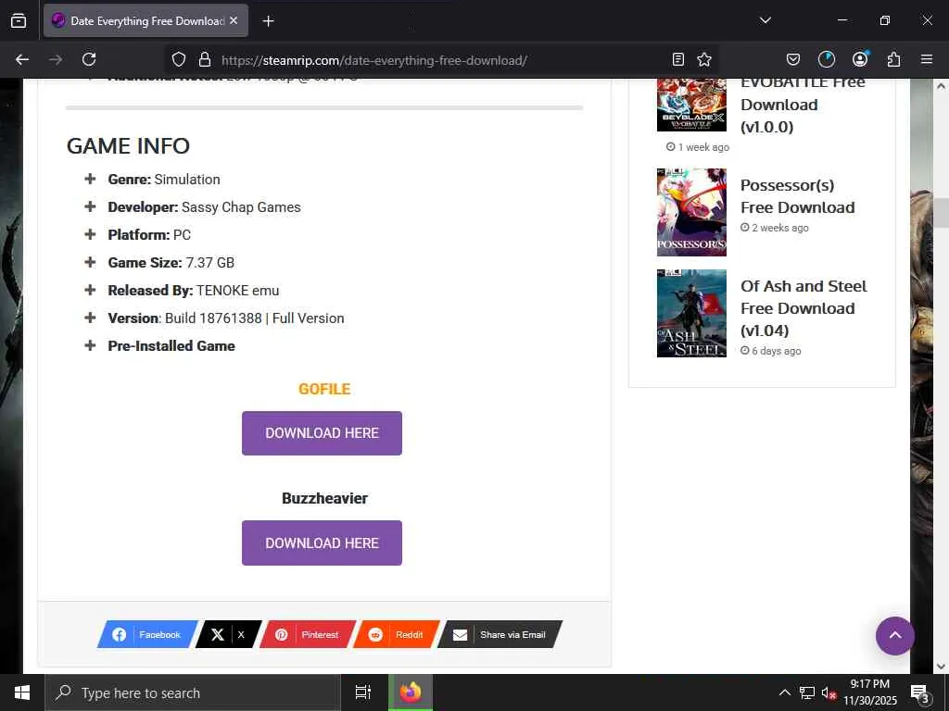
Task: Share the post on Facebook
Action: pos(147,634)
